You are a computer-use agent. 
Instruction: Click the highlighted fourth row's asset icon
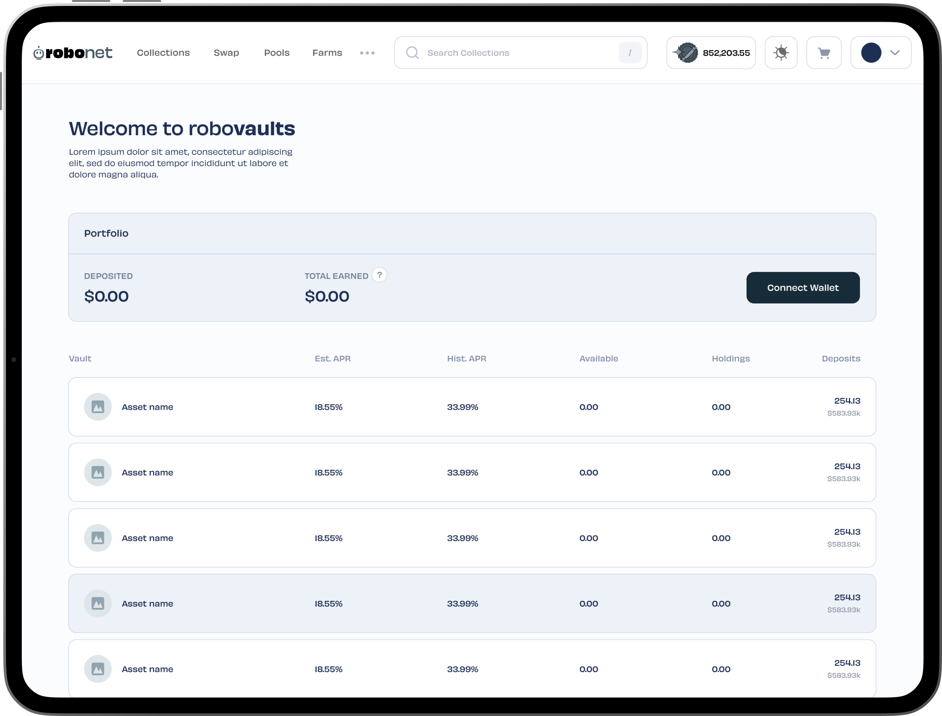pyautogui.click(x=98, y=603)
